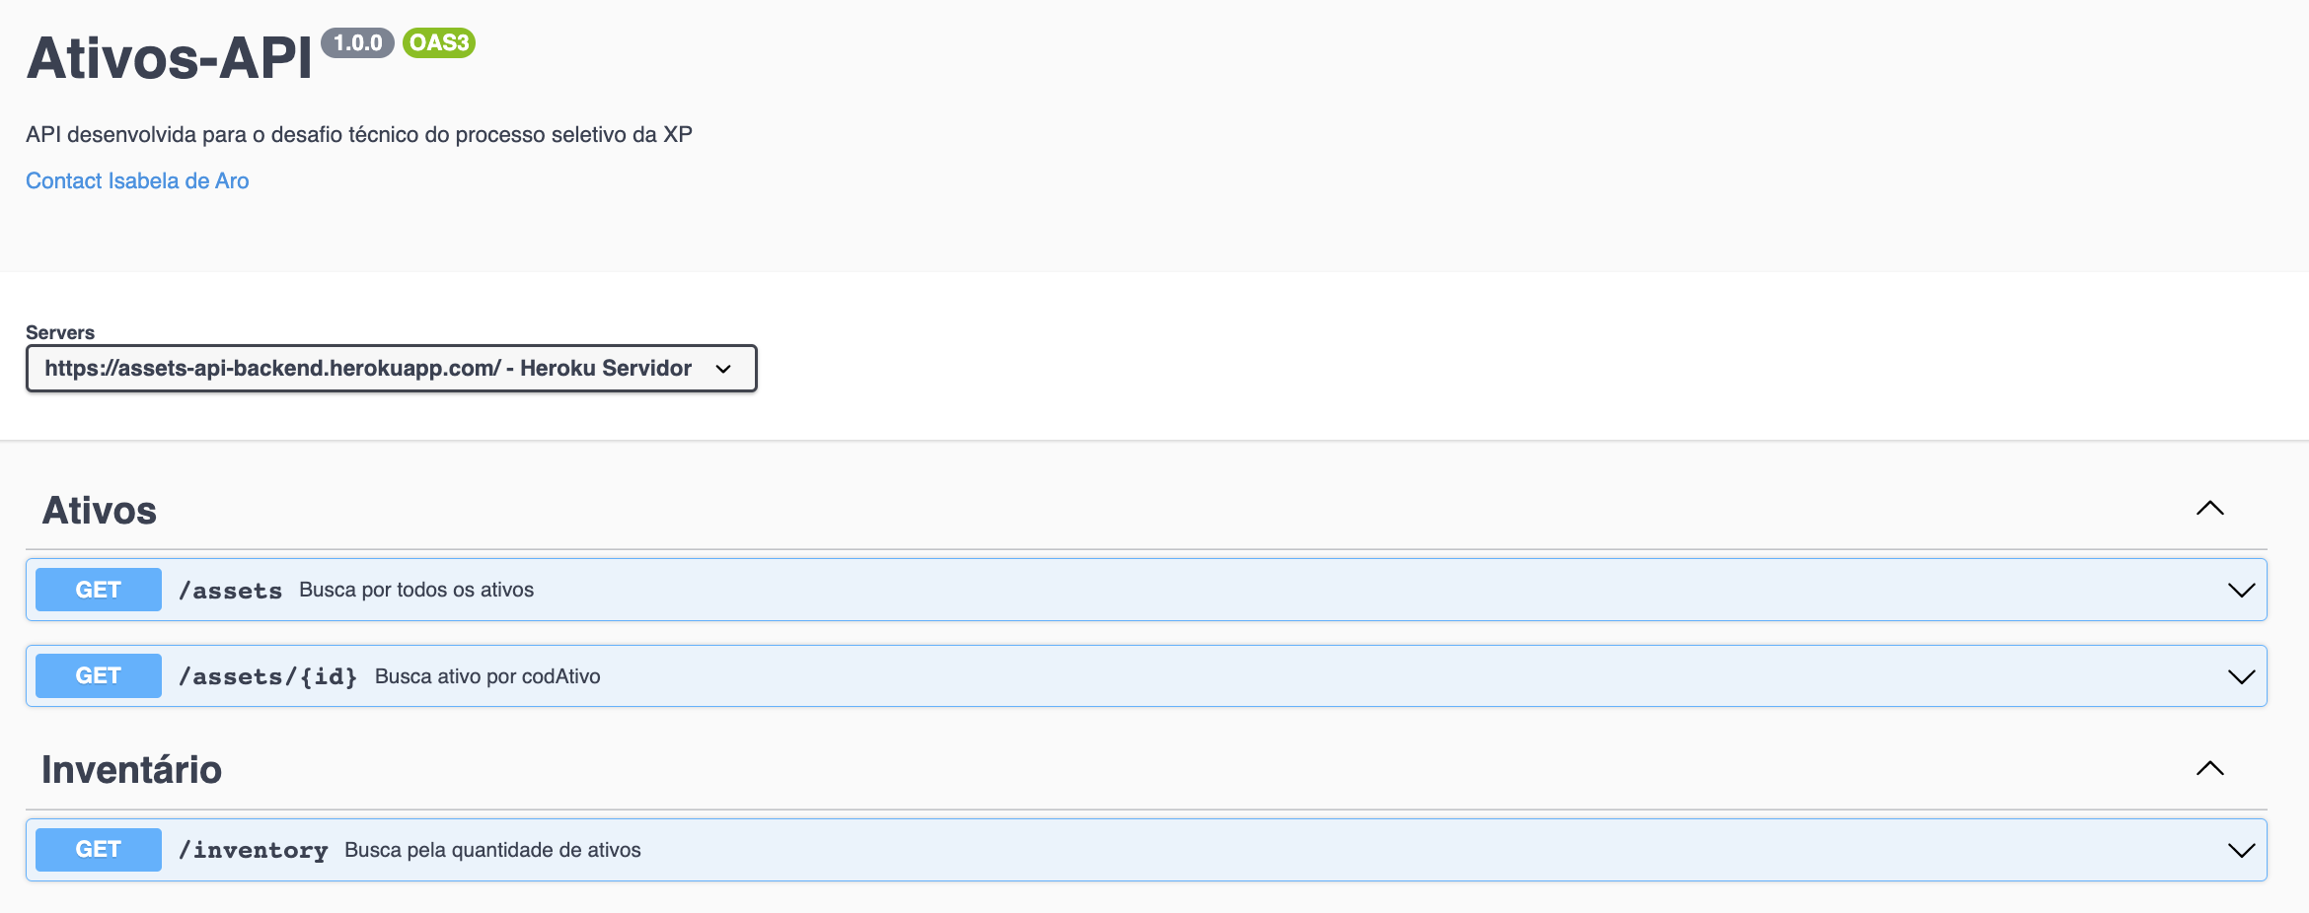
Task: Click the /assets endpoint path text
Action: [231, 589]
